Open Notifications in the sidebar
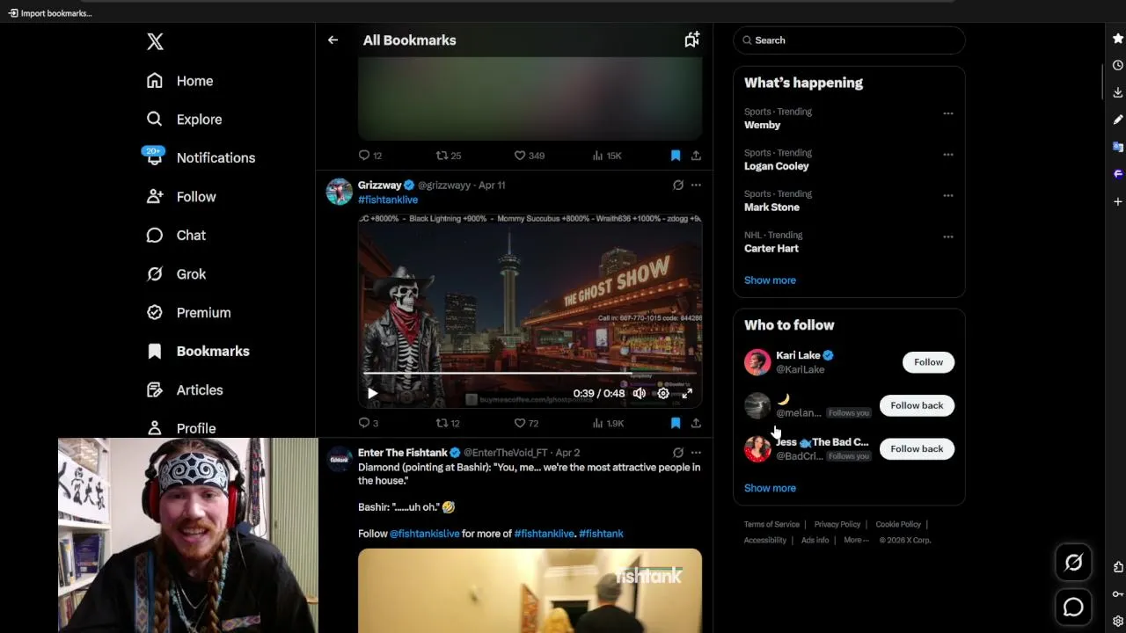The width and height of the screenshot is (1126, 633). (x=201, y=158)
